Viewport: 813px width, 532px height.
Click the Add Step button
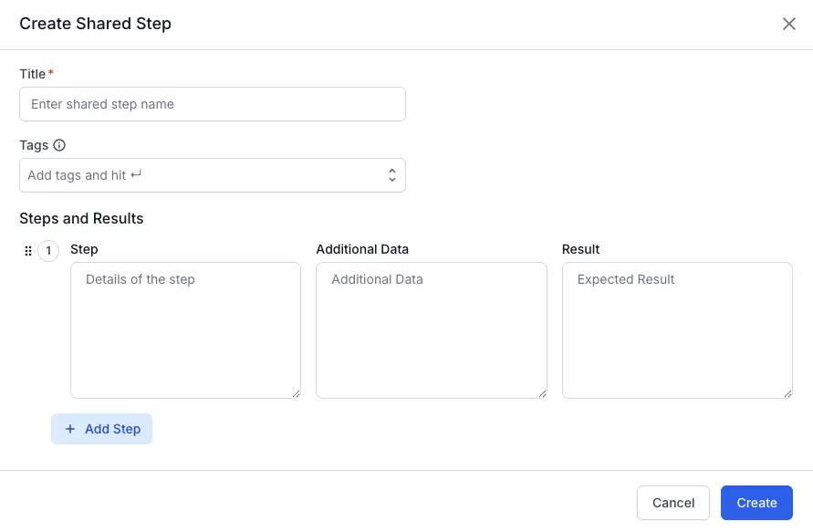101,429
